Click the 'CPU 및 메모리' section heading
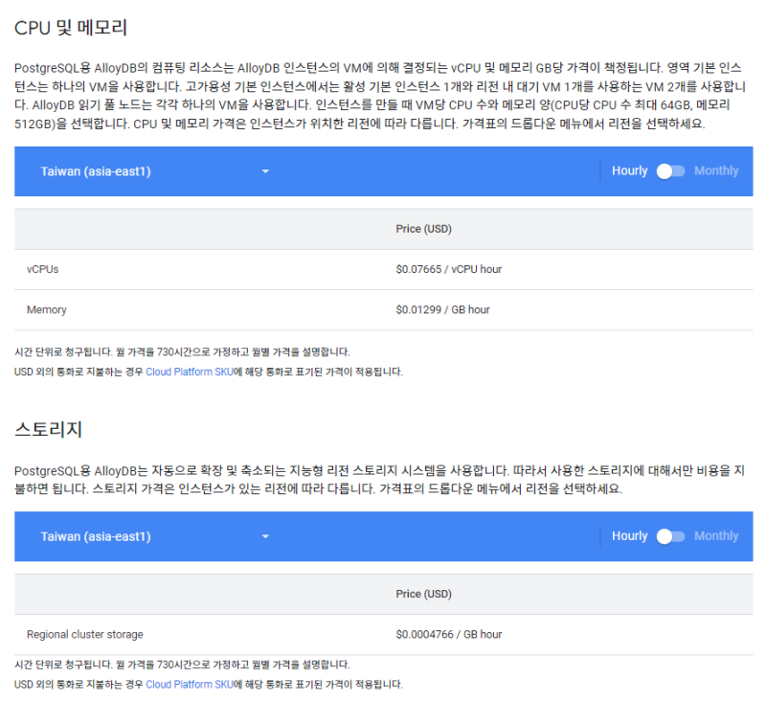The height and width of the screenshot is (701, 766). coord(71,28)
